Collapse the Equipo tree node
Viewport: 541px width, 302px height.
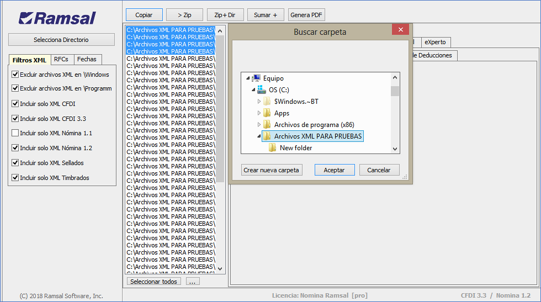click(248, 78)
